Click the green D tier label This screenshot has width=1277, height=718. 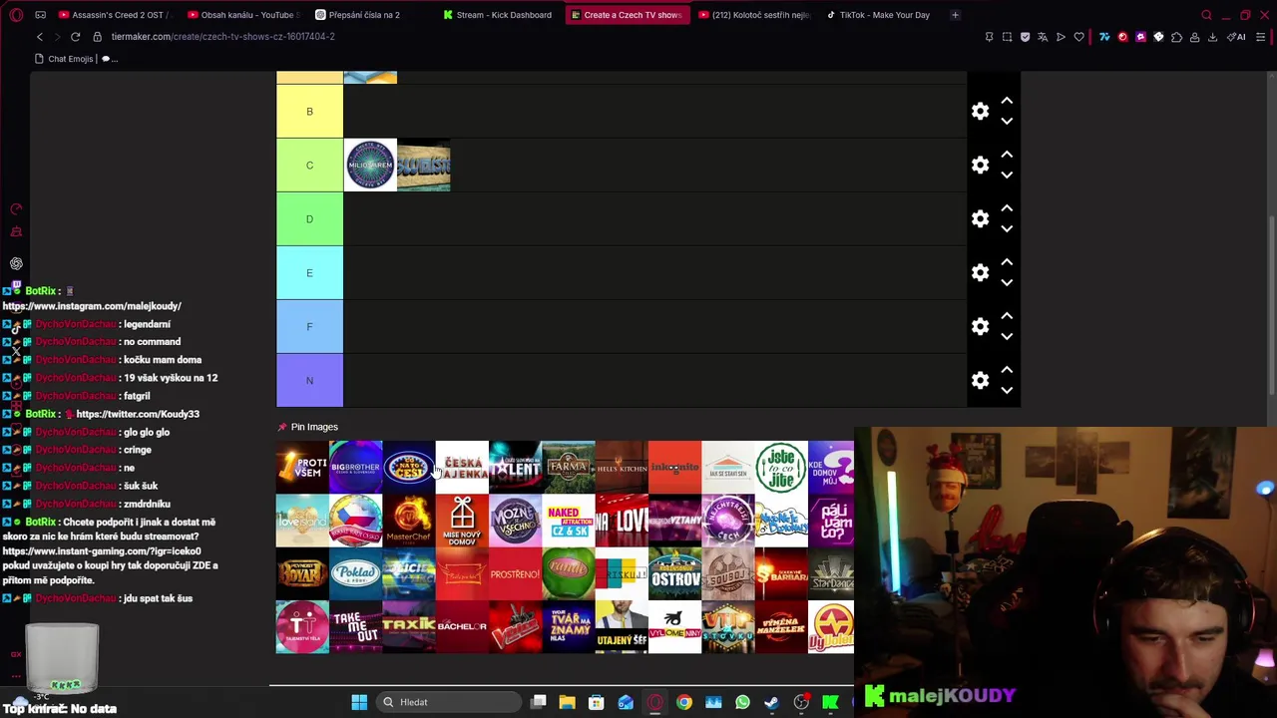(309, 219)
